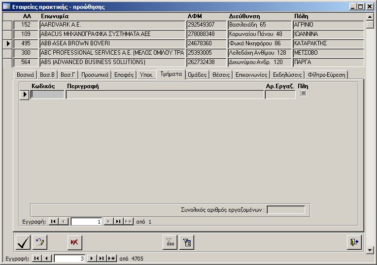This screenshot has height=265, width=377.
Task: Open the Επικοινωνίες tab
Action: click(251, 75)
